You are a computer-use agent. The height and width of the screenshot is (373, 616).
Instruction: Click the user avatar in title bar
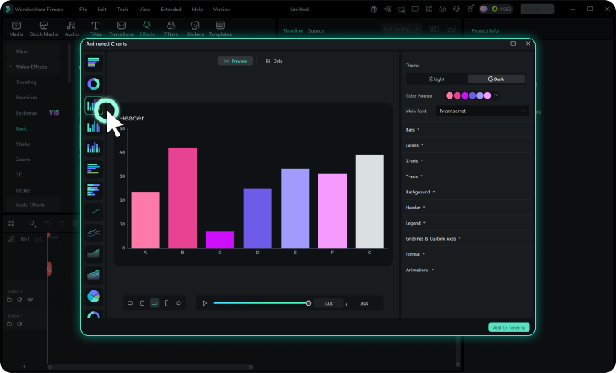pos(484,9)
